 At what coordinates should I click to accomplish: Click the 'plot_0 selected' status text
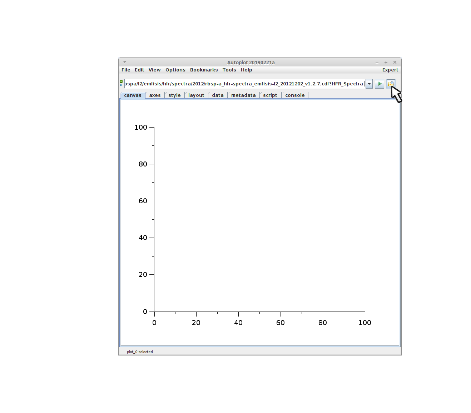pos(140,352)
